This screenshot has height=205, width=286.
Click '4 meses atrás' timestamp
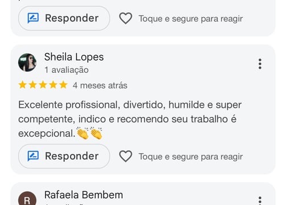coord(100,85)
